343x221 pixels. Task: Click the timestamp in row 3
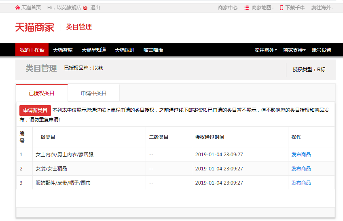pyautogui.click(x=219, y=183)
